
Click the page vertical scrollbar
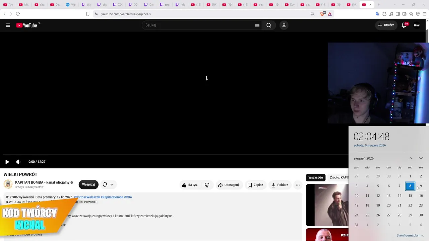tap(427, 37)
